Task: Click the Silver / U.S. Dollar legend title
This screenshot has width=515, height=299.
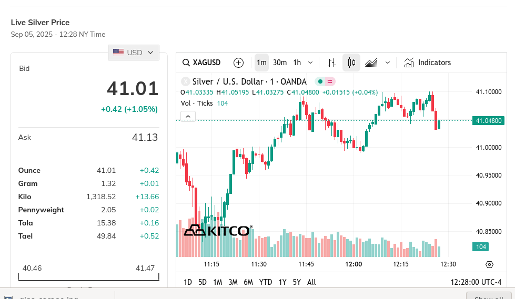Action: click(249, 81)
